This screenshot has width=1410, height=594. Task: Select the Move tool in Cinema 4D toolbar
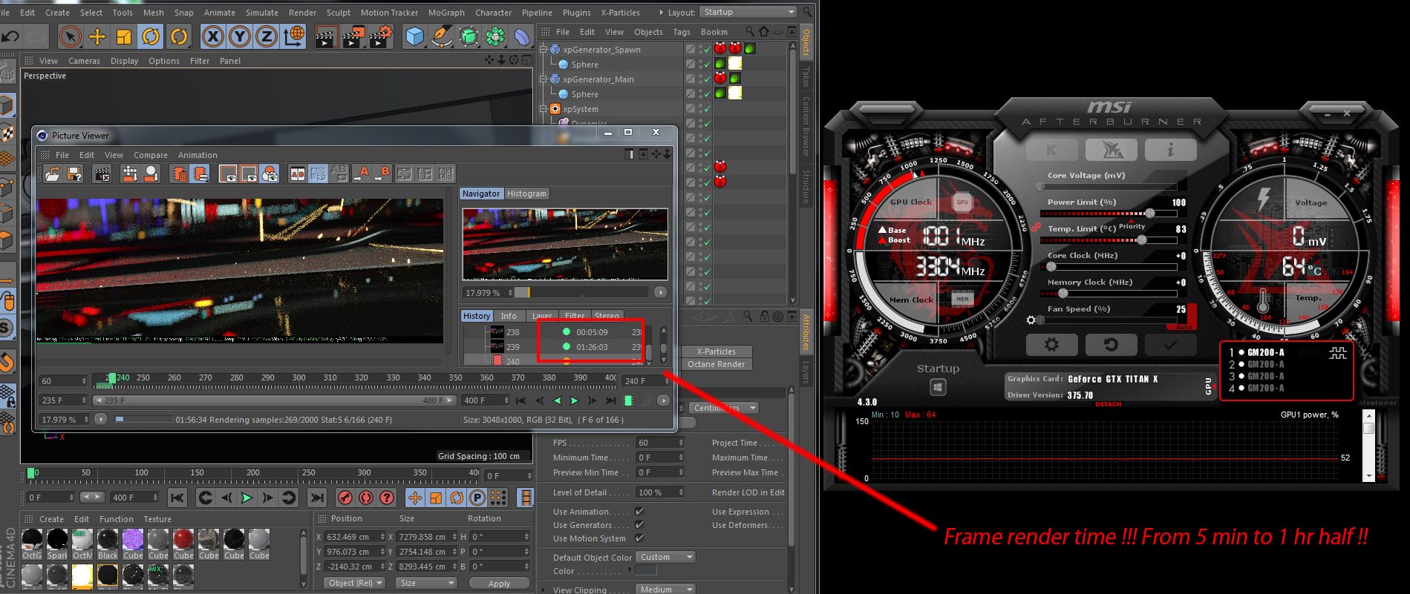point(97,36)
